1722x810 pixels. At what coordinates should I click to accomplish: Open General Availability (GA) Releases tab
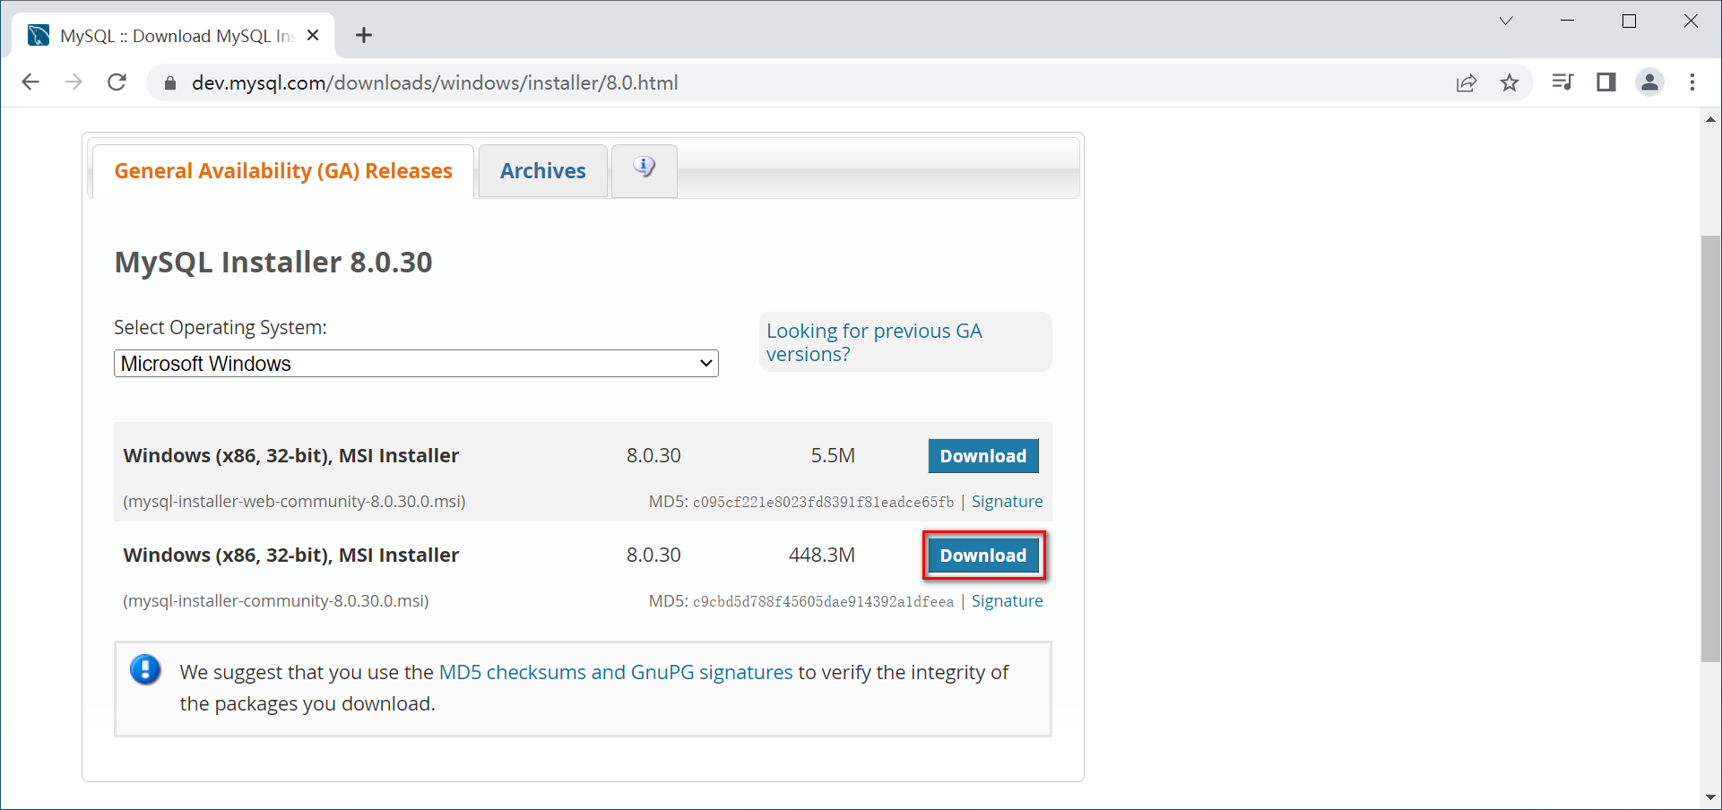tap(283, 171)
